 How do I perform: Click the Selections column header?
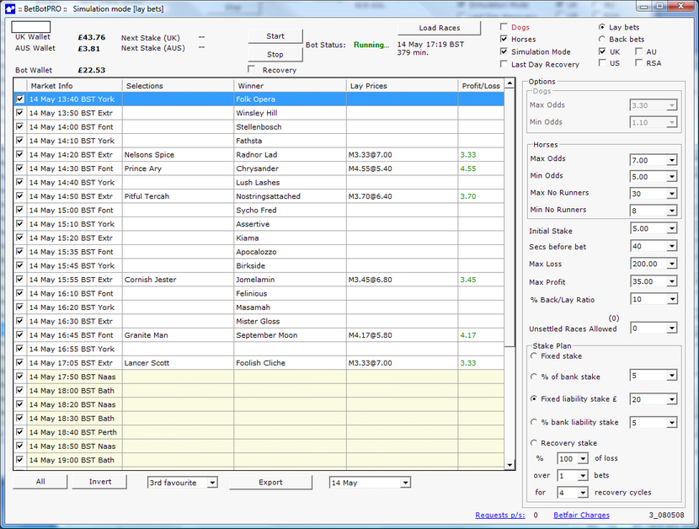click(x=178, y=86)
